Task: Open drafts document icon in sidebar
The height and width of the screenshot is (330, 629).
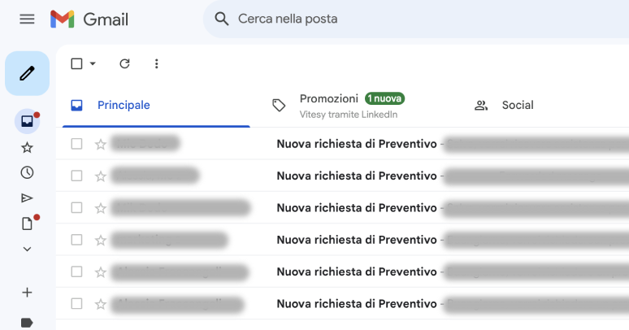Action: coord(27,224)
